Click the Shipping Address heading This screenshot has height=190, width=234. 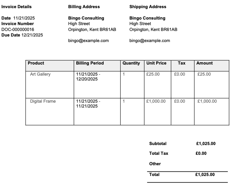pyautogui.click(x=148, y=7)
